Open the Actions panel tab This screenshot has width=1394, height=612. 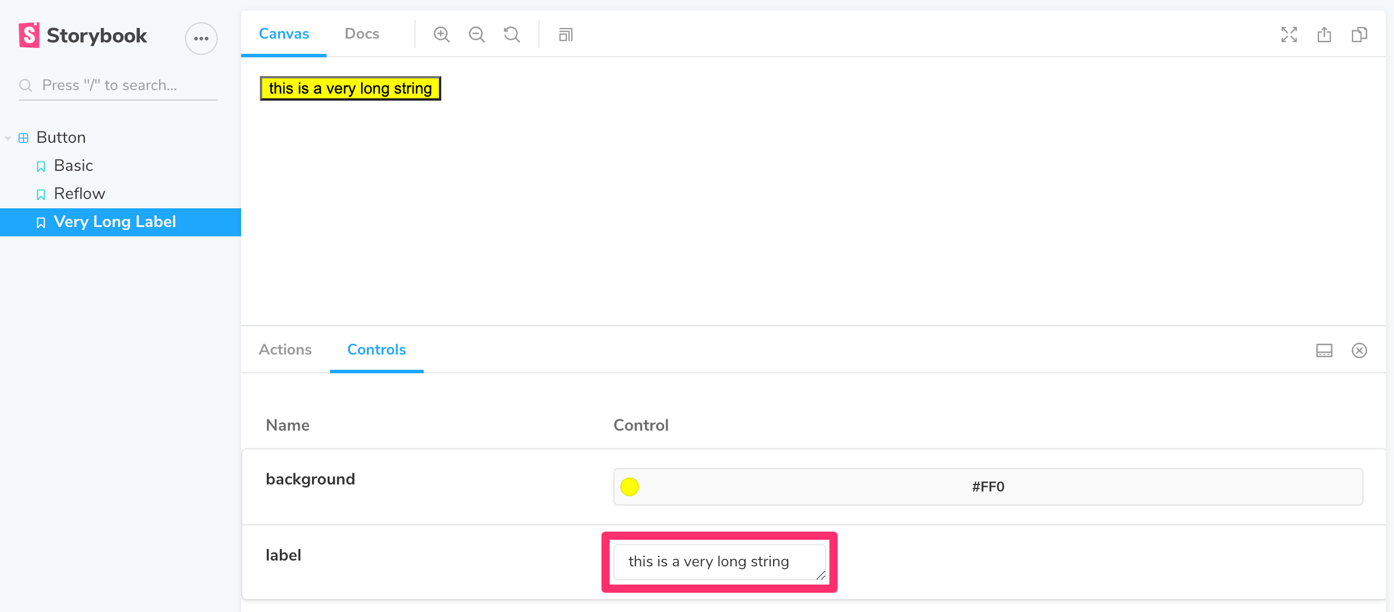coord(285,349)
